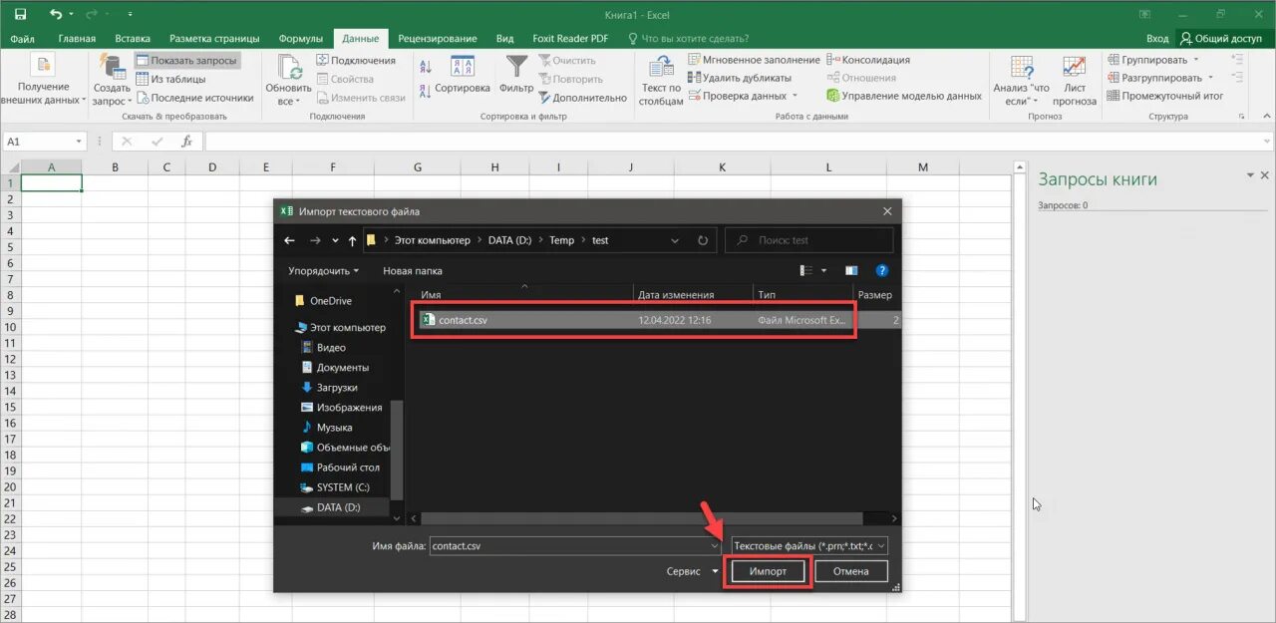Open Анализ что если menu
This screenshot has width=1276, height=623.
point(1022,81)
